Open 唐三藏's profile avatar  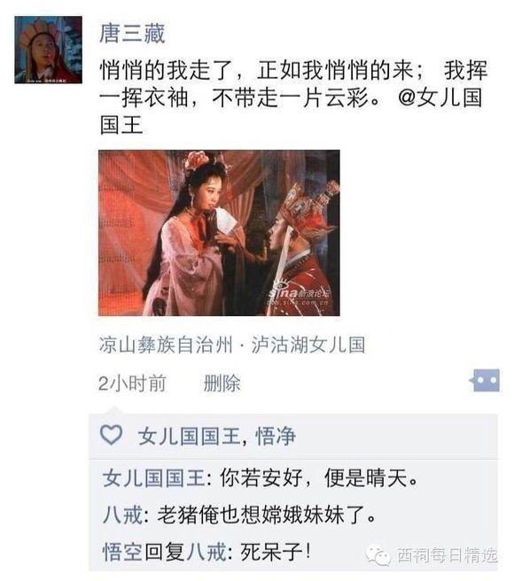[48, 50]
